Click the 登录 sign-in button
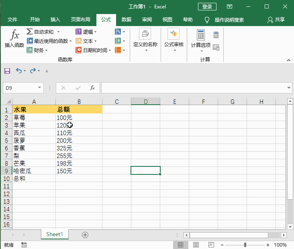Screen dimensions: 294x249 [x=207, y=7]
